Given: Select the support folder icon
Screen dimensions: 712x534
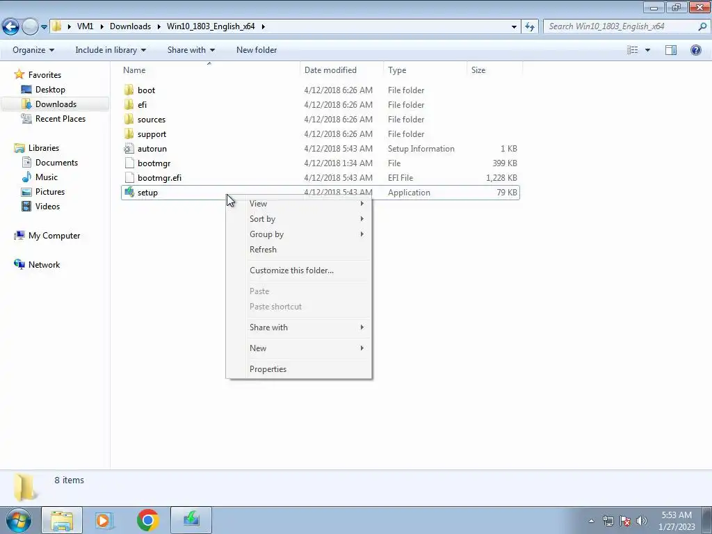Looking at the screenshot, I should [129, 134].
